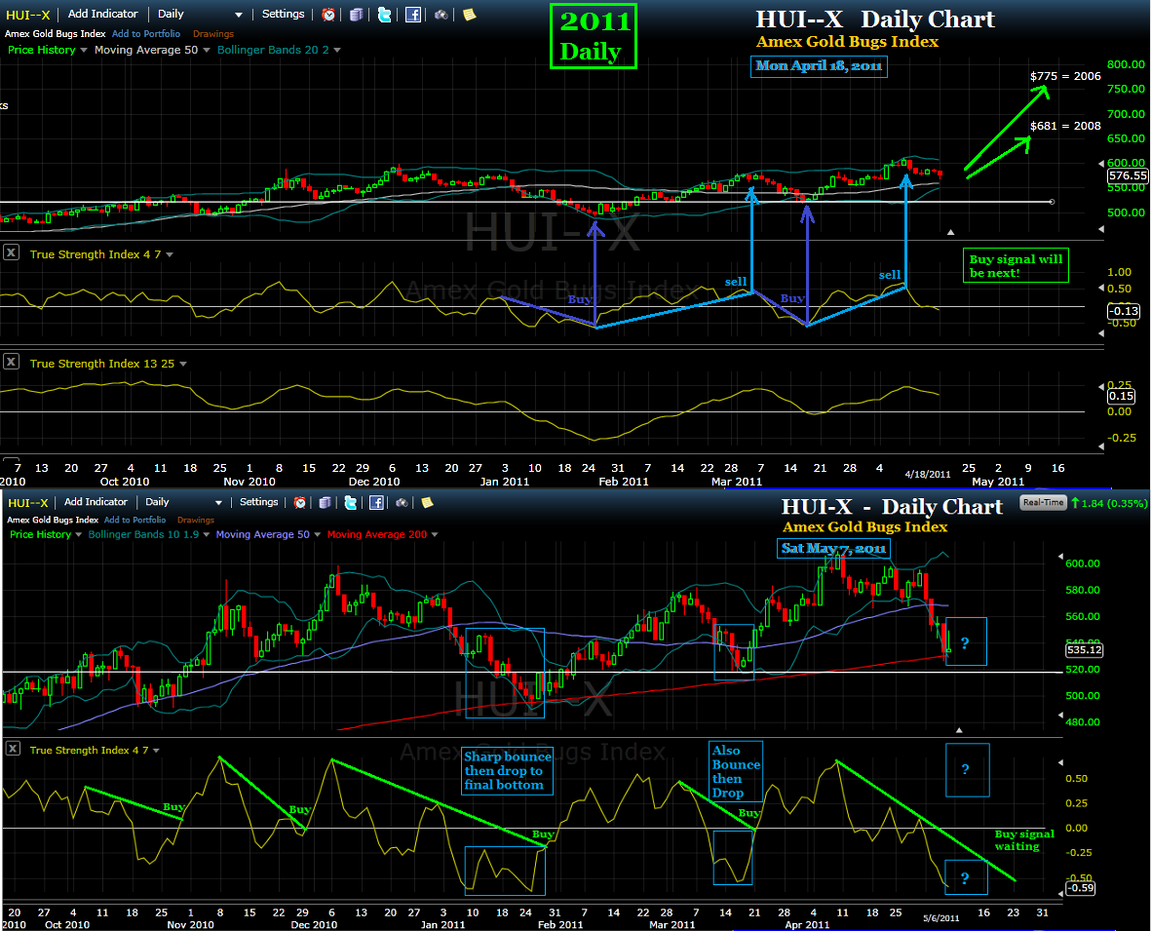Click Add Indicator on the upper chart
1151x931 pixels.
click(x=102, y=14)
